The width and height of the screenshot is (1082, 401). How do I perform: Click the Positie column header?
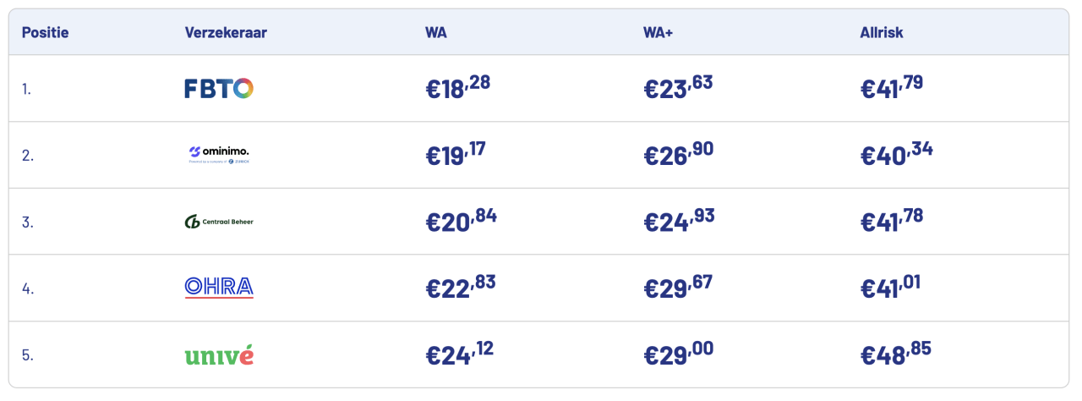[x=45, y=33]
